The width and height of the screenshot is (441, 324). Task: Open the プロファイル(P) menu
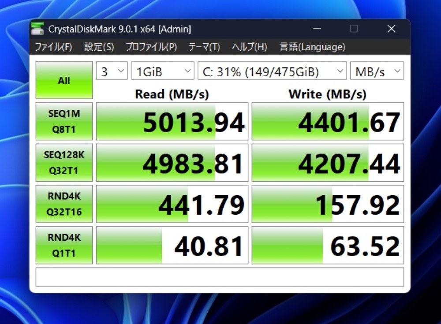151,47
